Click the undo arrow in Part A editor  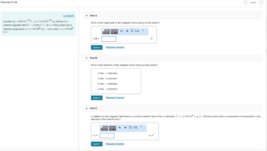pos(122,31)
